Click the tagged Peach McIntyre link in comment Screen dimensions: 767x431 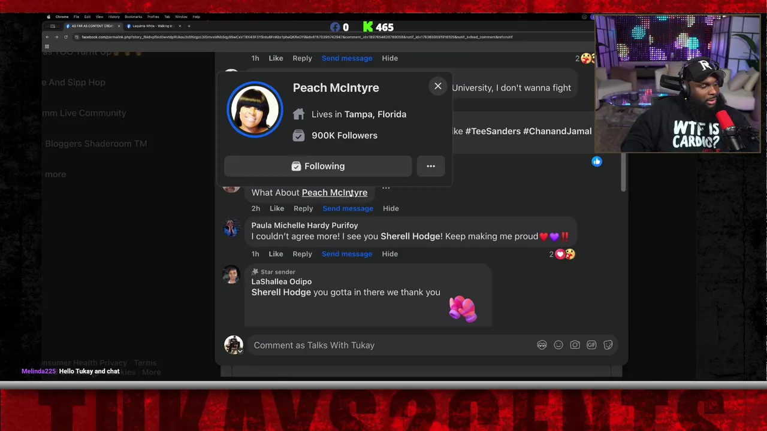tap(334, 192)
